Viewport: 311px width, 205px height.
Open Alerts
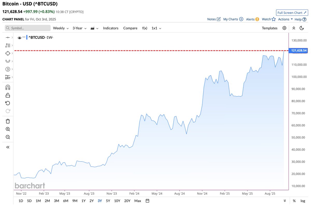click(x=252, y=19)
